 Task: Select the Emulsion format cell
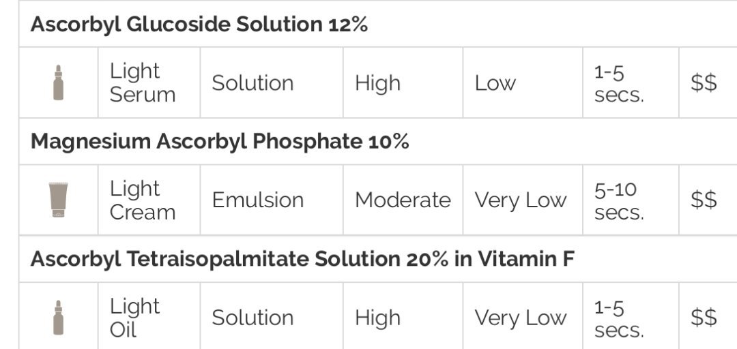(x=257, y=200)
